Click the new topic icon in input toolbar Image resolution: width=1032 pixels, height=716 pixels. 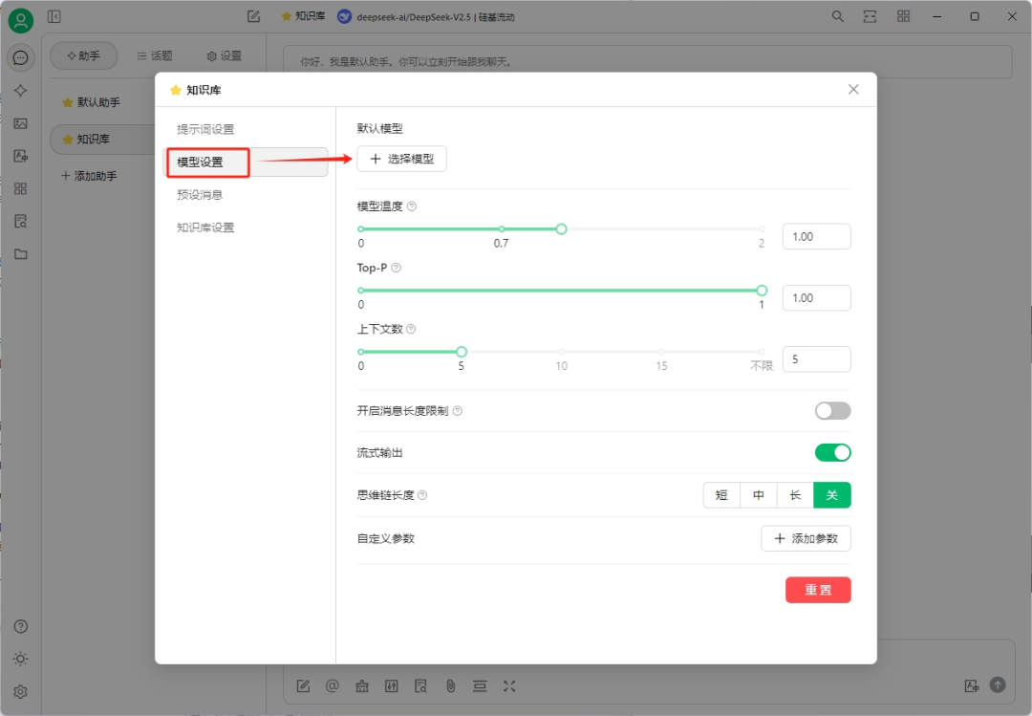click(303, 686)
